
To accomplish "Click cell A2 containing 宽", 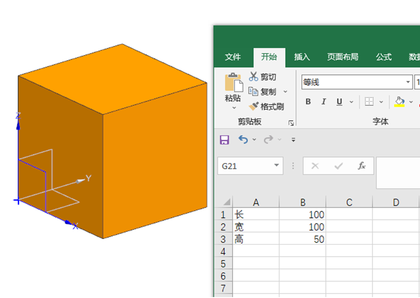I will click(256, 227).
